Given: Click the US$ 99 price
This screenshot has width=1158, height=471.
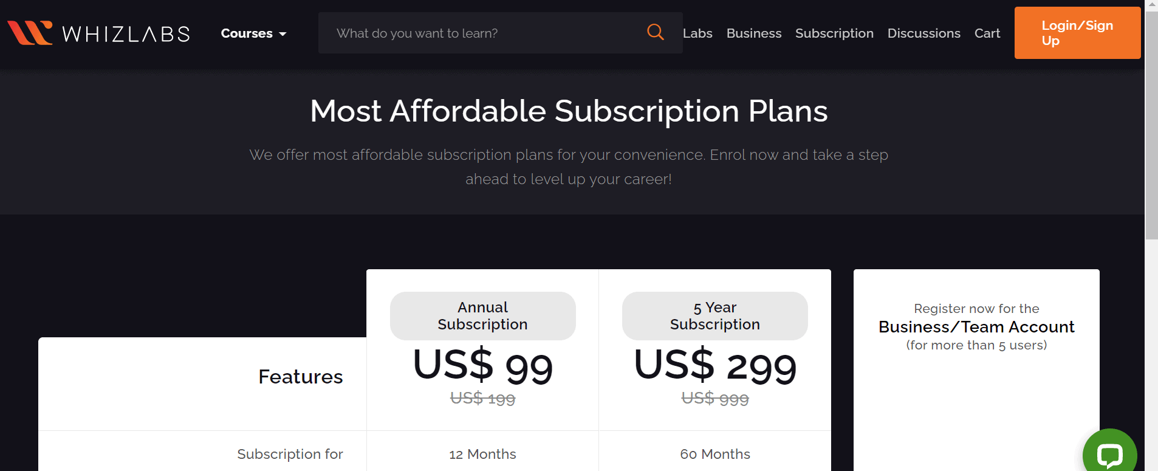Looking at the screenshot, I should 483,366.
